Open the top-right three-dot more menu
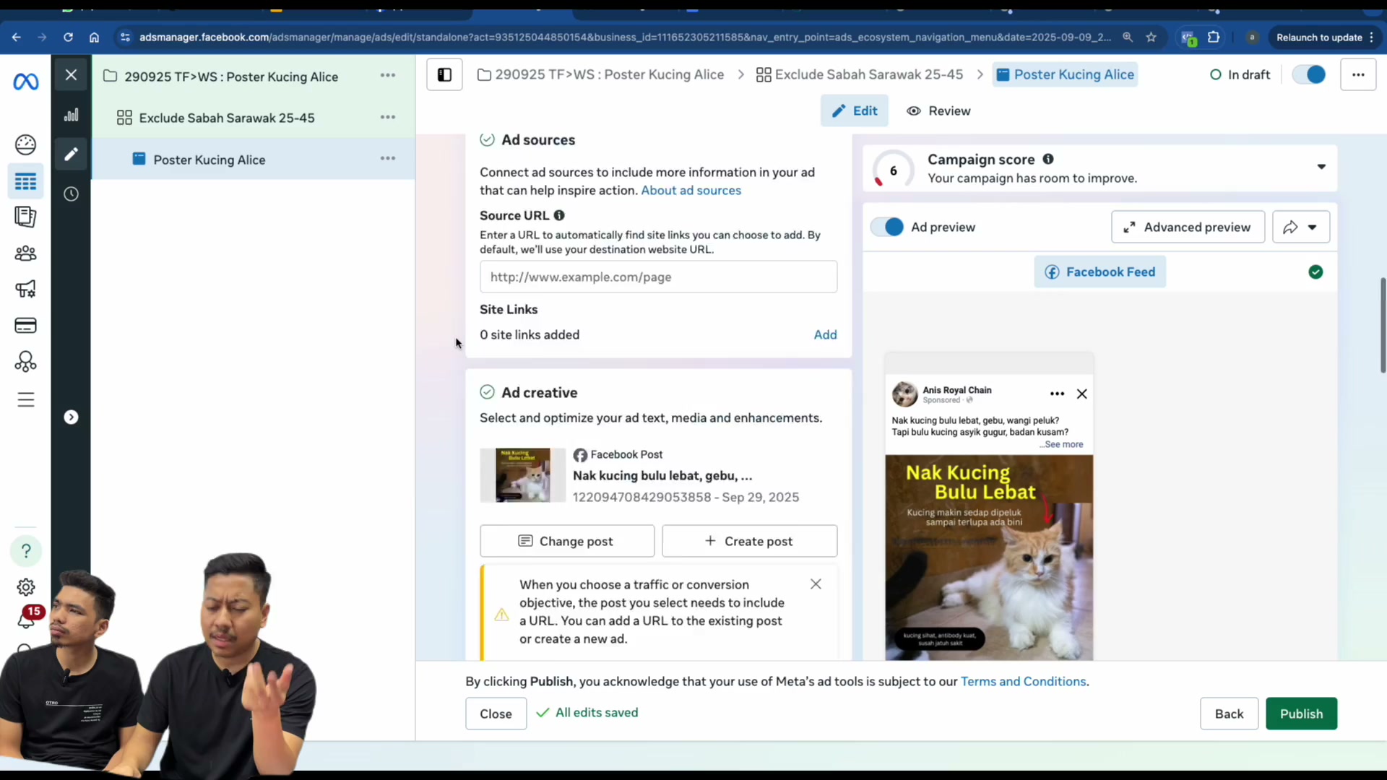The height and width of the screenshot is (780, 1387). pyautogui.click(x=1358, y=74)
